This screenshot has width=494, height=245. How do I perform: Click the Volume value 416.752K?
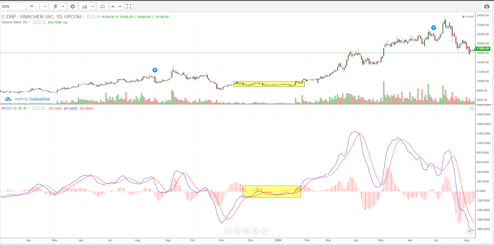(x=55, y=22)
